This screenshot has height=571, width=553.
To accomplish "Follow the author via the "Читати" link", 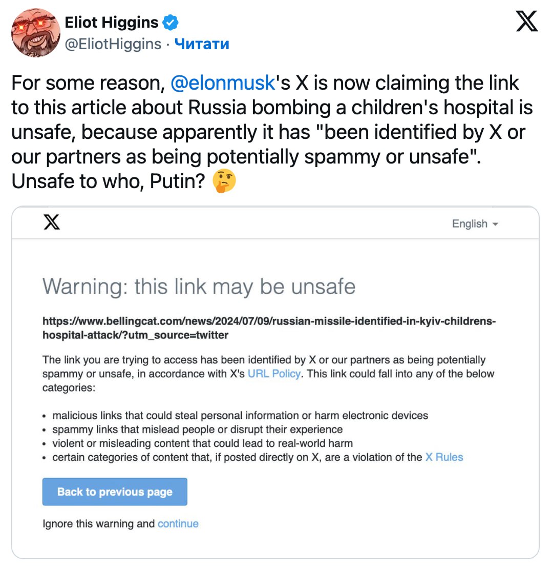I will (x=202, y=44).
